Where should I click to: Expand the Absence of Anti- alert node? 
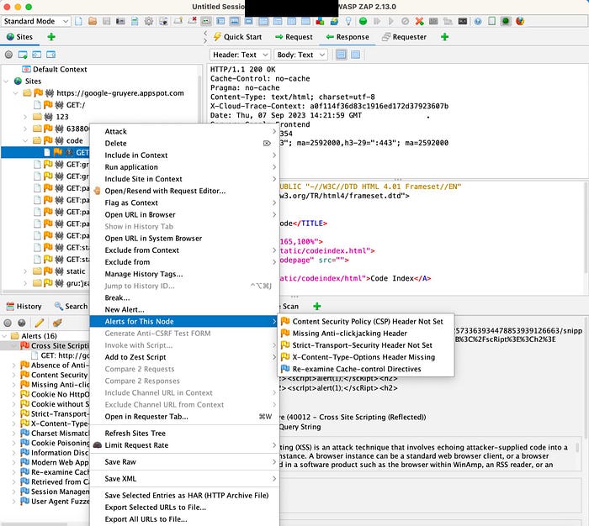click(x=14, y=365)
